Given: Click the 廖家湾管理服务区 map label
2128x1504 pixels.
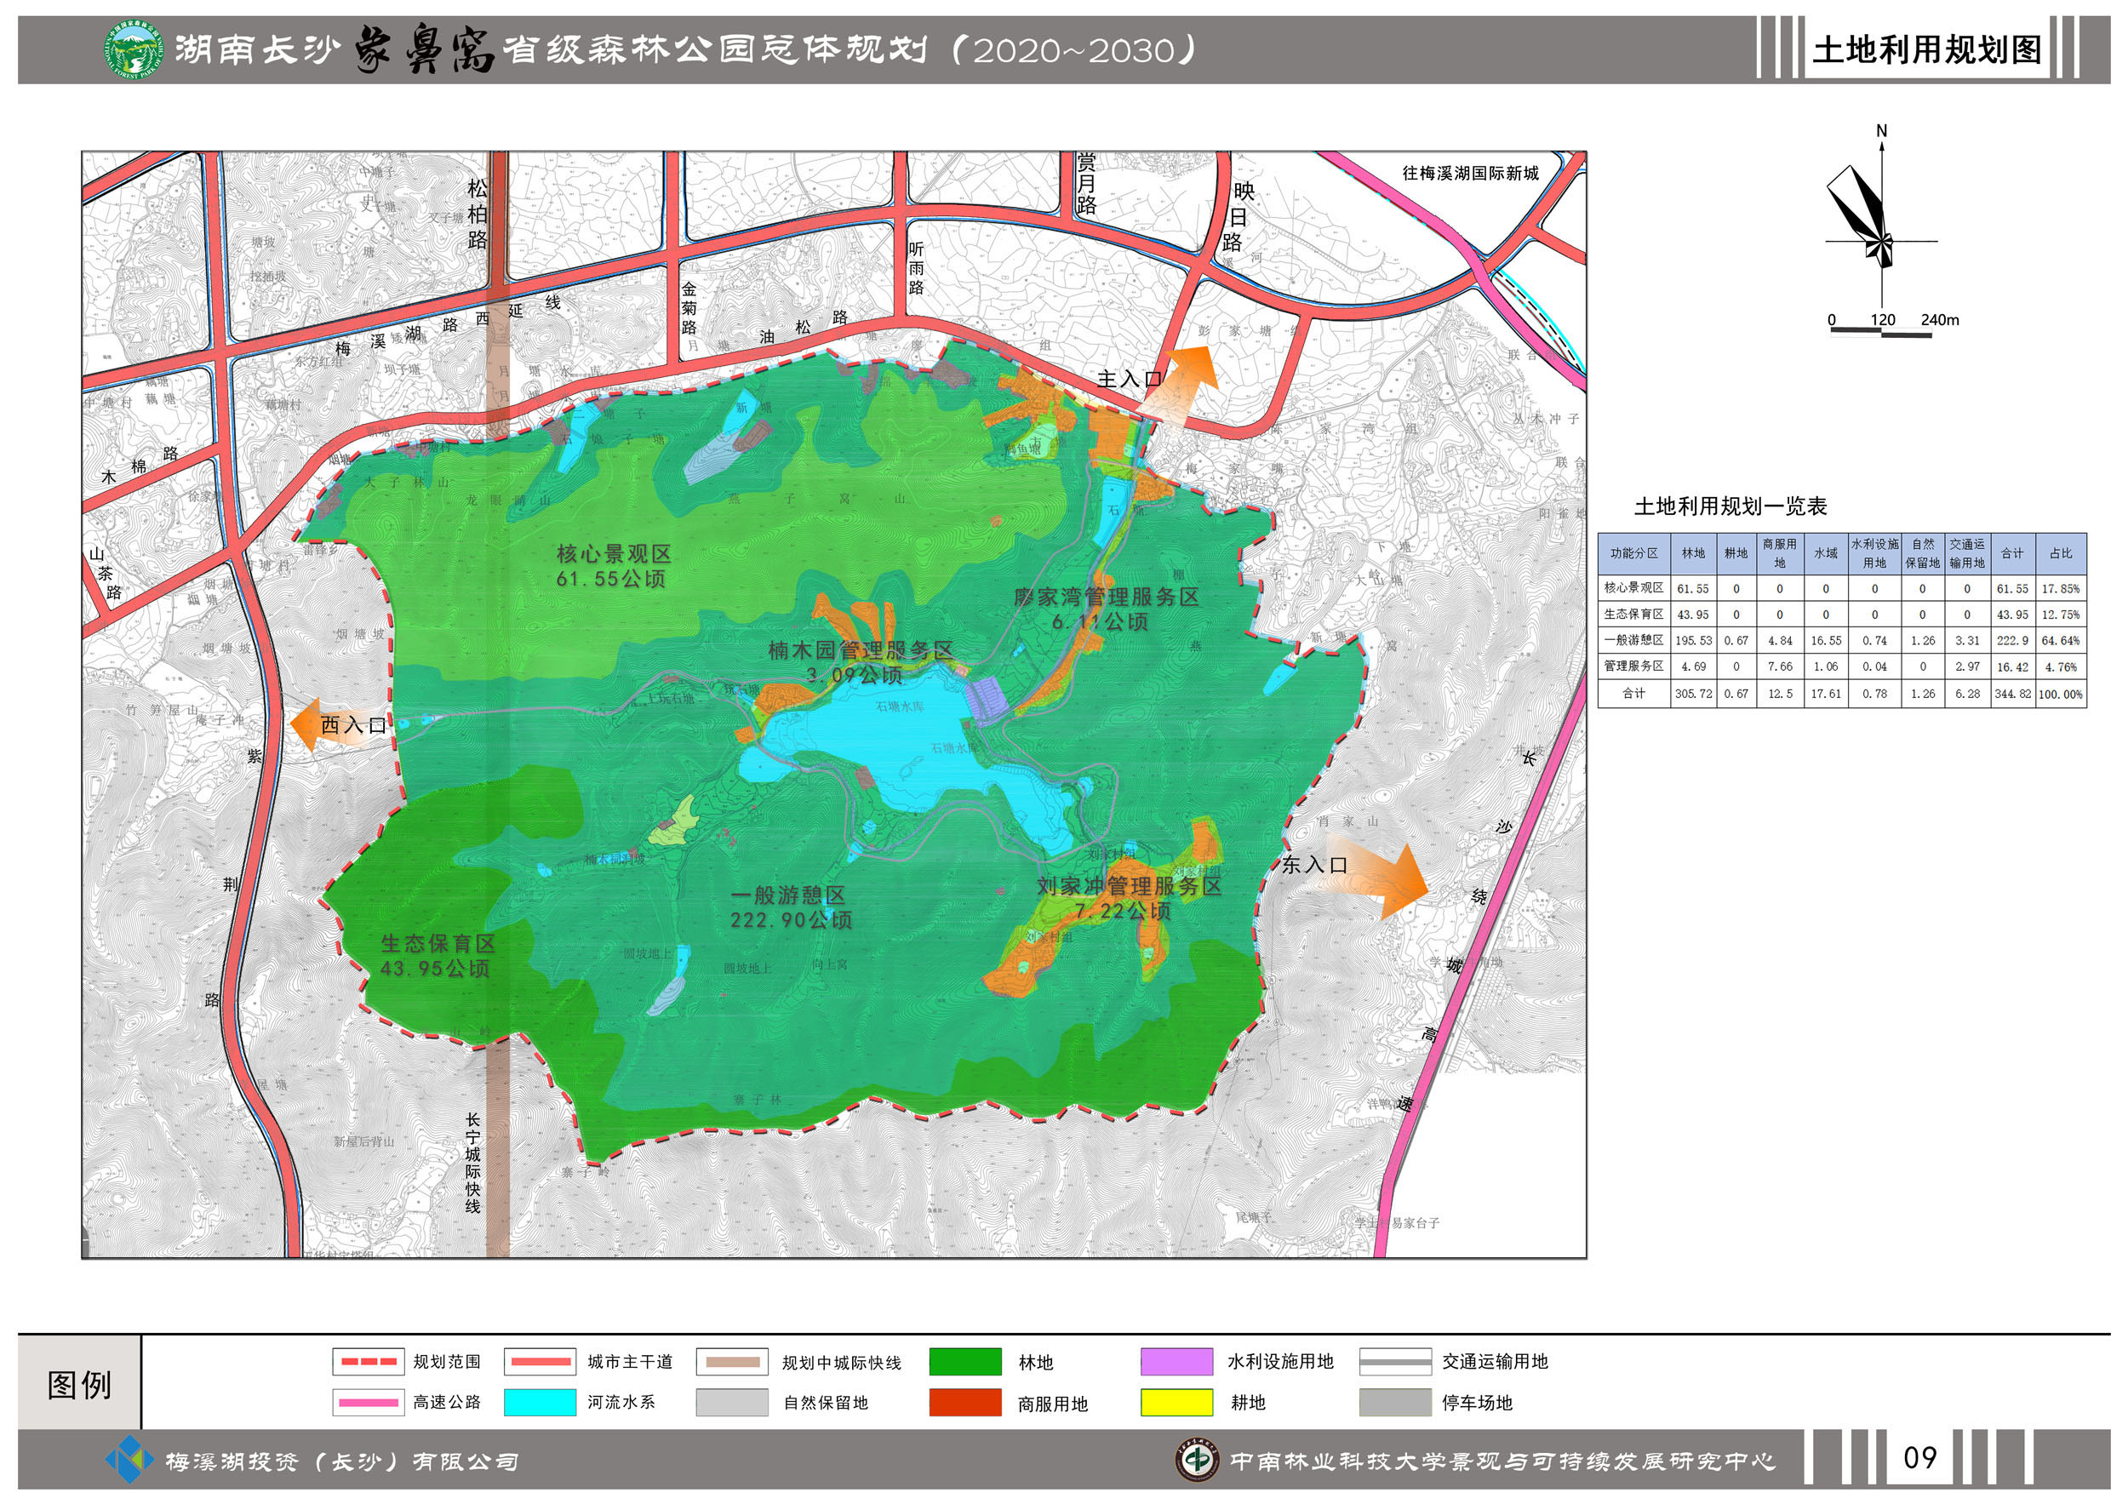Looking at the screenshot, I should 1107,597.
